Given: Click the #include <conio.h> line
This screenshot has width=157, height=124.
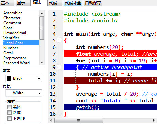Looking at the screenshot, I should (x=91, y=21).
